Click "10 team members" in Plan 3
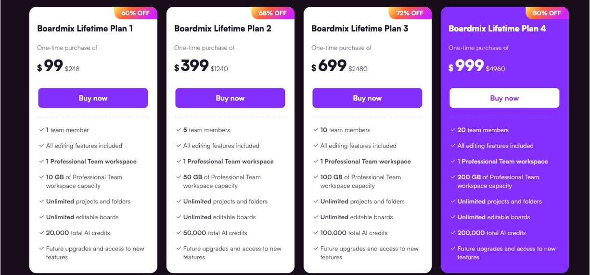This screenshot has height=275, width=590. click(x=345, y=130)
